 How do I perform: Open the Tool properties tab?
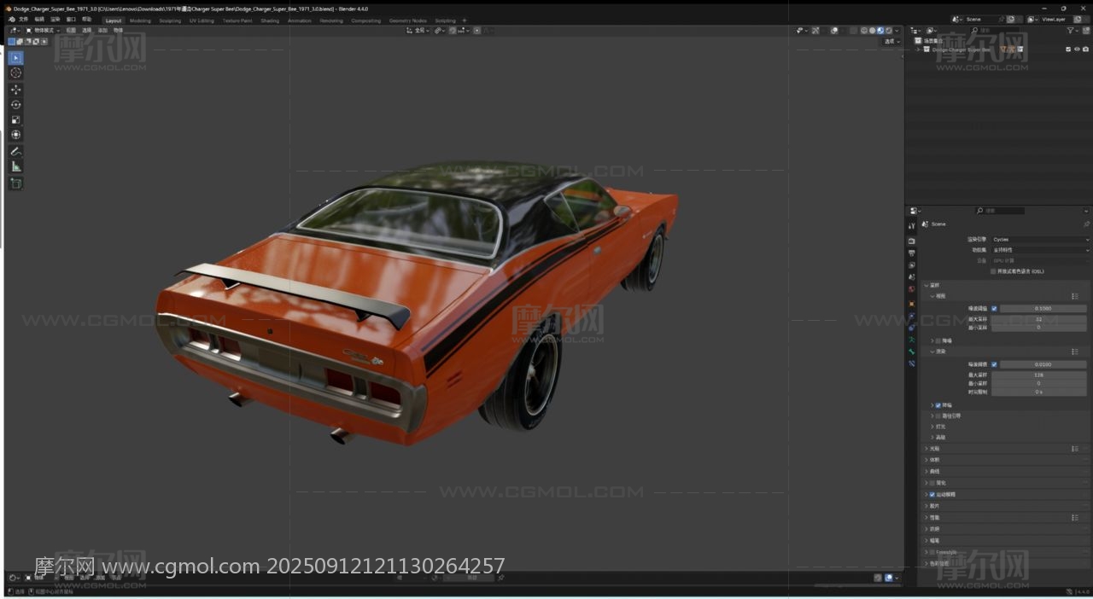[911, 226]
